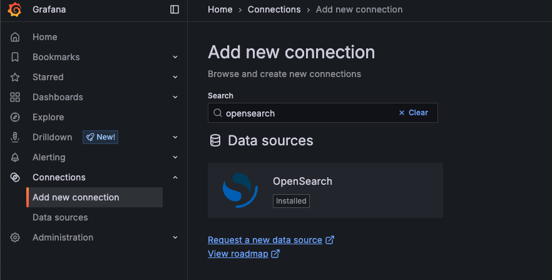The image size is (552, 280).
Task: Open Data sources sidebar item
Action: click(x=60, y=217)
